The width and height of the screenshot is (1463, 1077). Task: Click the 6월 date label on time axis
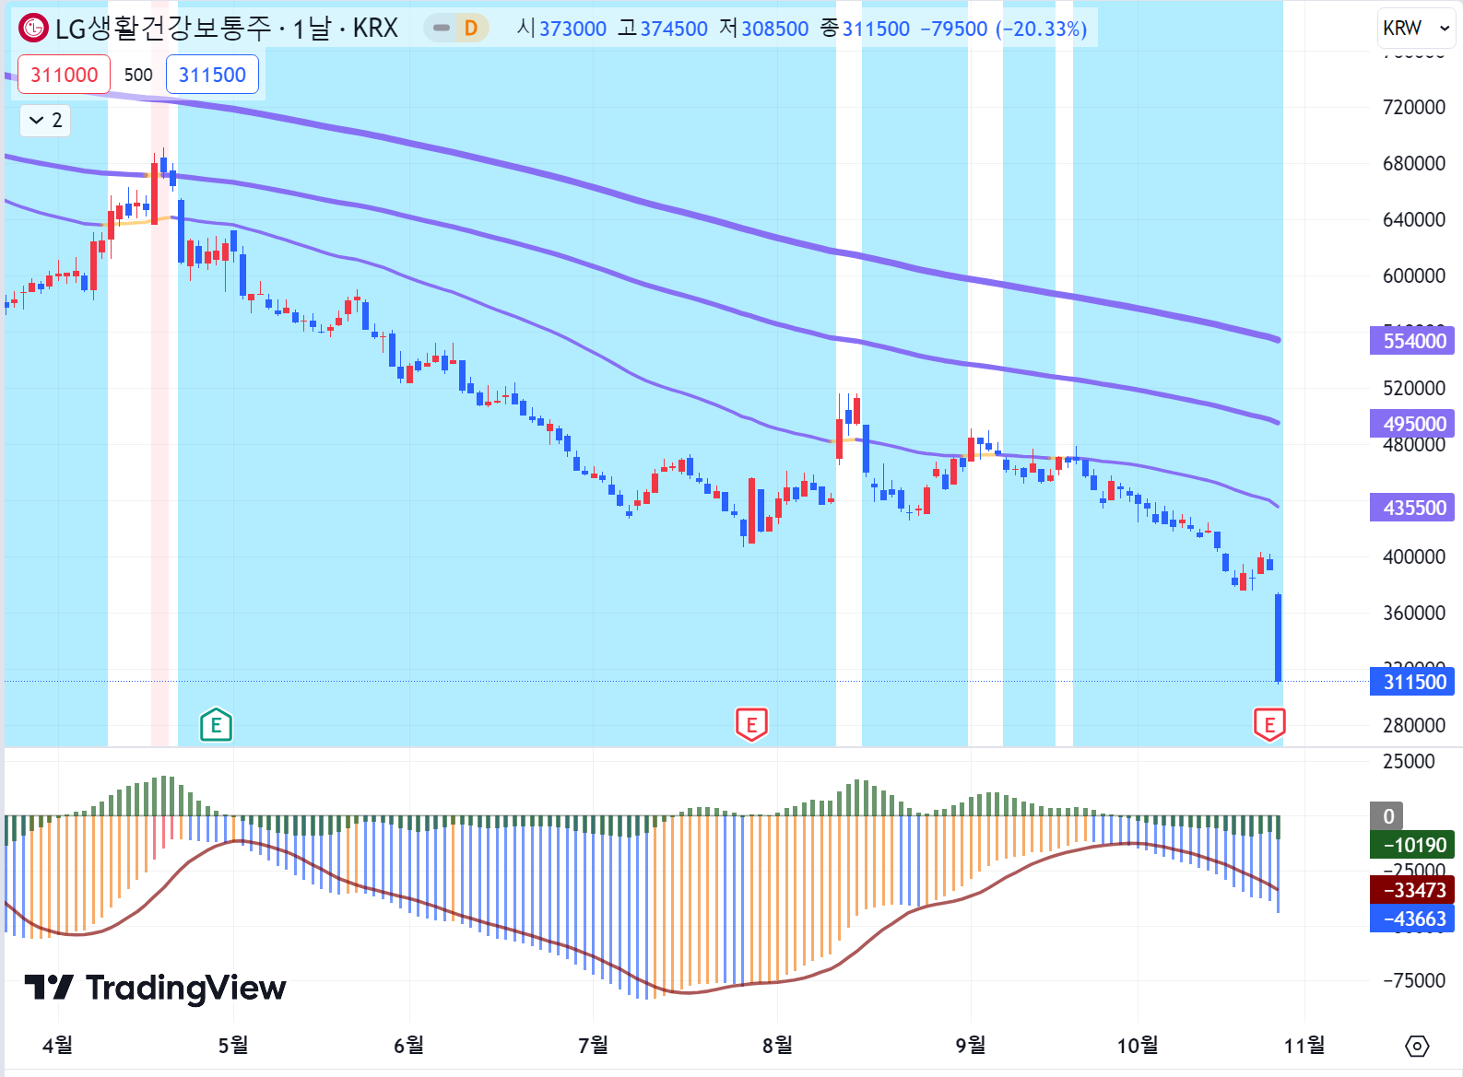(x=408, y=1045)
